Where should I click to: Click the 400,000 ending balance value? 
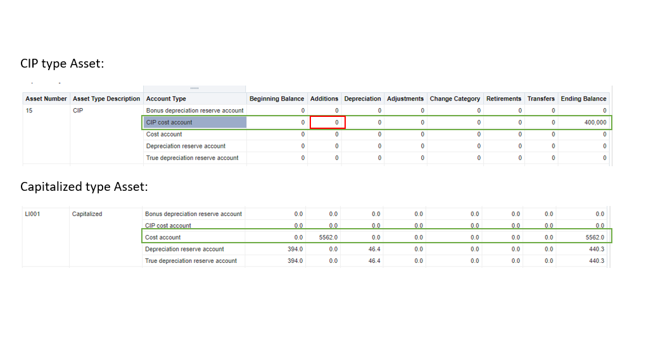click(x=595, y=122)
